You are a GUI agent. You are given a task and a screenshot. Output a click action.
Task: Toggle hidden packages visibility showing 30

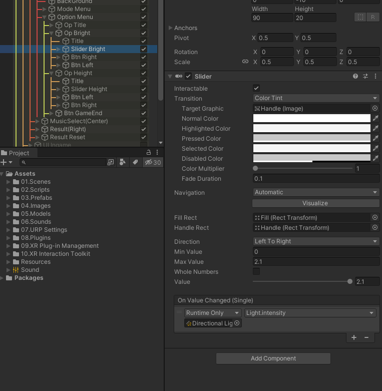tap(153, 162)
